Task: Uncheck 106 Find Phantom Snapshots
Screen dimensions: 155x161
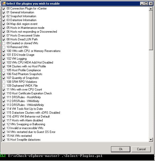Action: coord(4,74)
